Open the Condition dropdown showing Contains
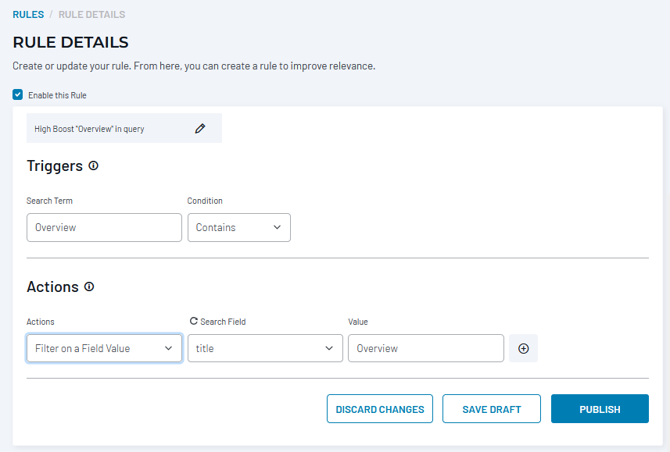 click(x=239, y=227)
